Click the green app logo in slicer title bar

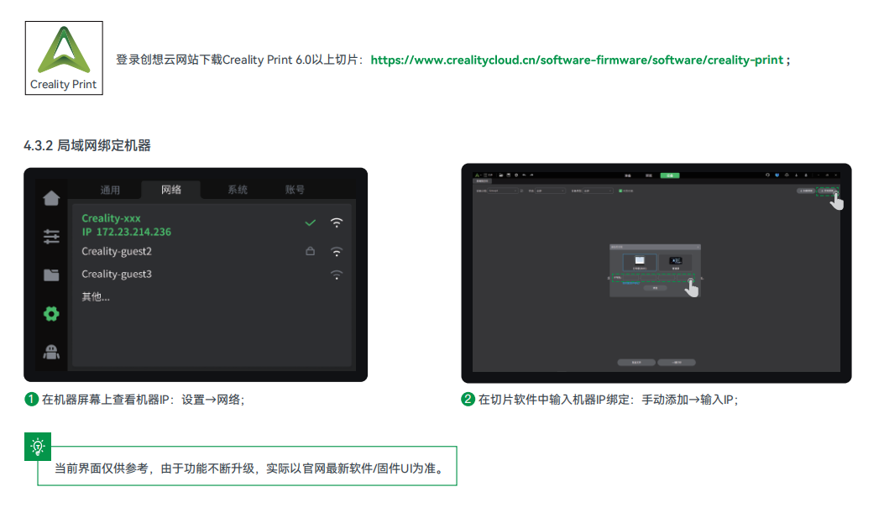(x=477, y=175)
